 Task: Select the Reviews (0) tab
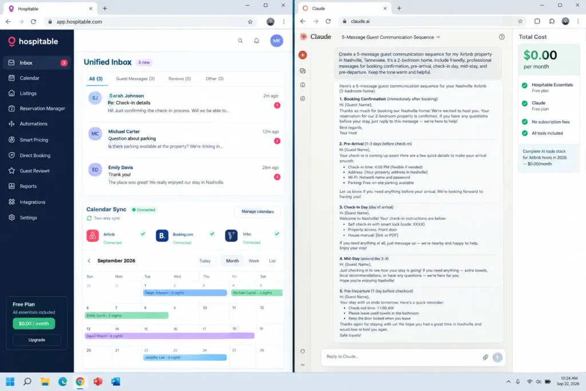(x=180, y=79)
